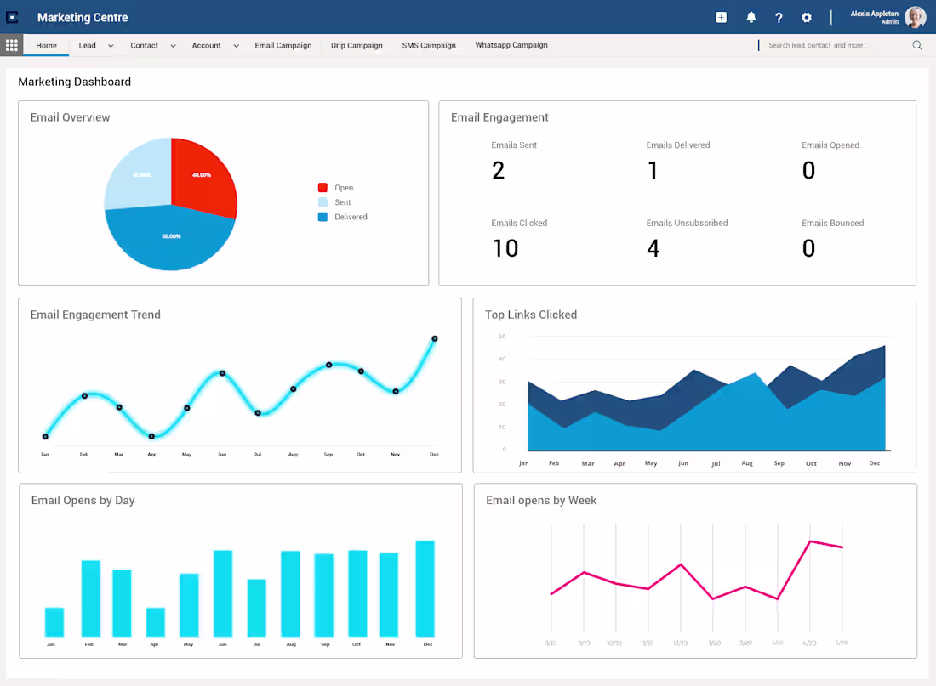This screenshot has width=936, height=686.
Task: Click the help question mark icon
Action: (x=779, y=17)
